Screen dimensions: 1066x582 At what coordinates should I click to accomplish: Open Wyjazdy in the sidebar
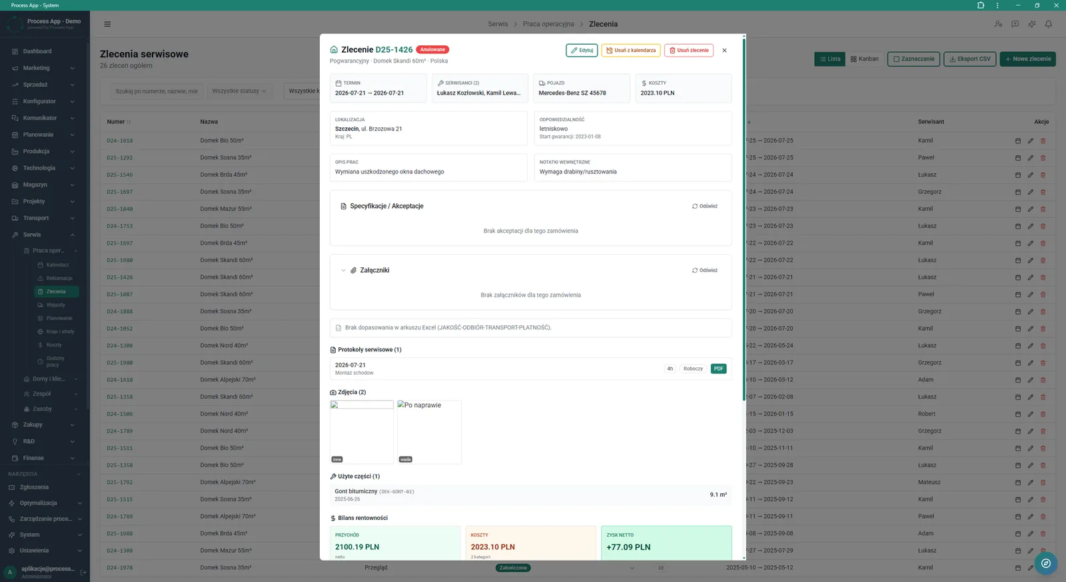57,305
